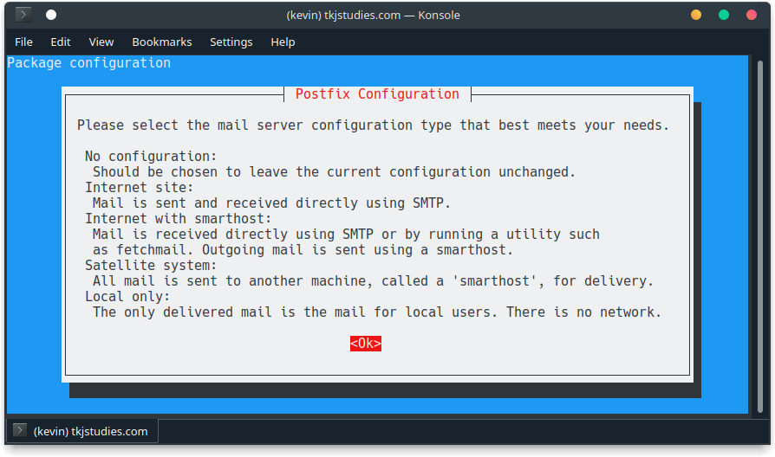Click the line 'Mail is received directly using SMTP or'
Image resolution: width=775 pixels, height=457 pixels.
(346, 234)
